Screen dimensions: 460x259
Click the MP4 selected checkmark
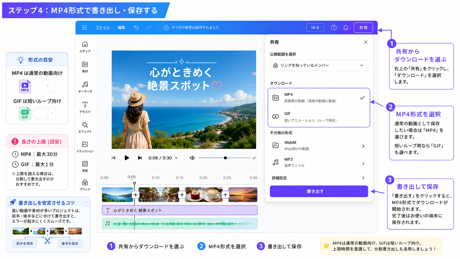362,98
